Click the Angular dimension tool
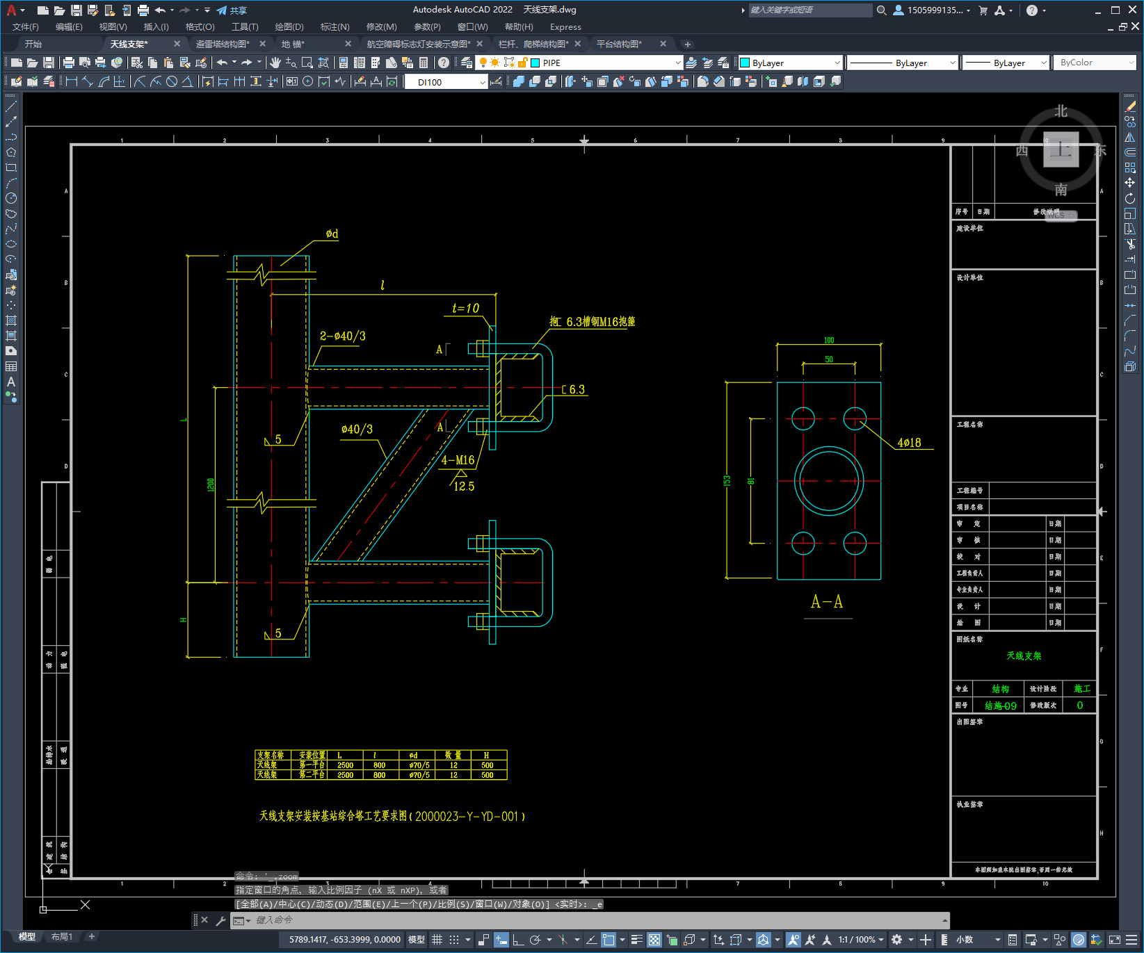This screenshot has height=953, width=1144. pyautogui.click(x=187, y=81)
